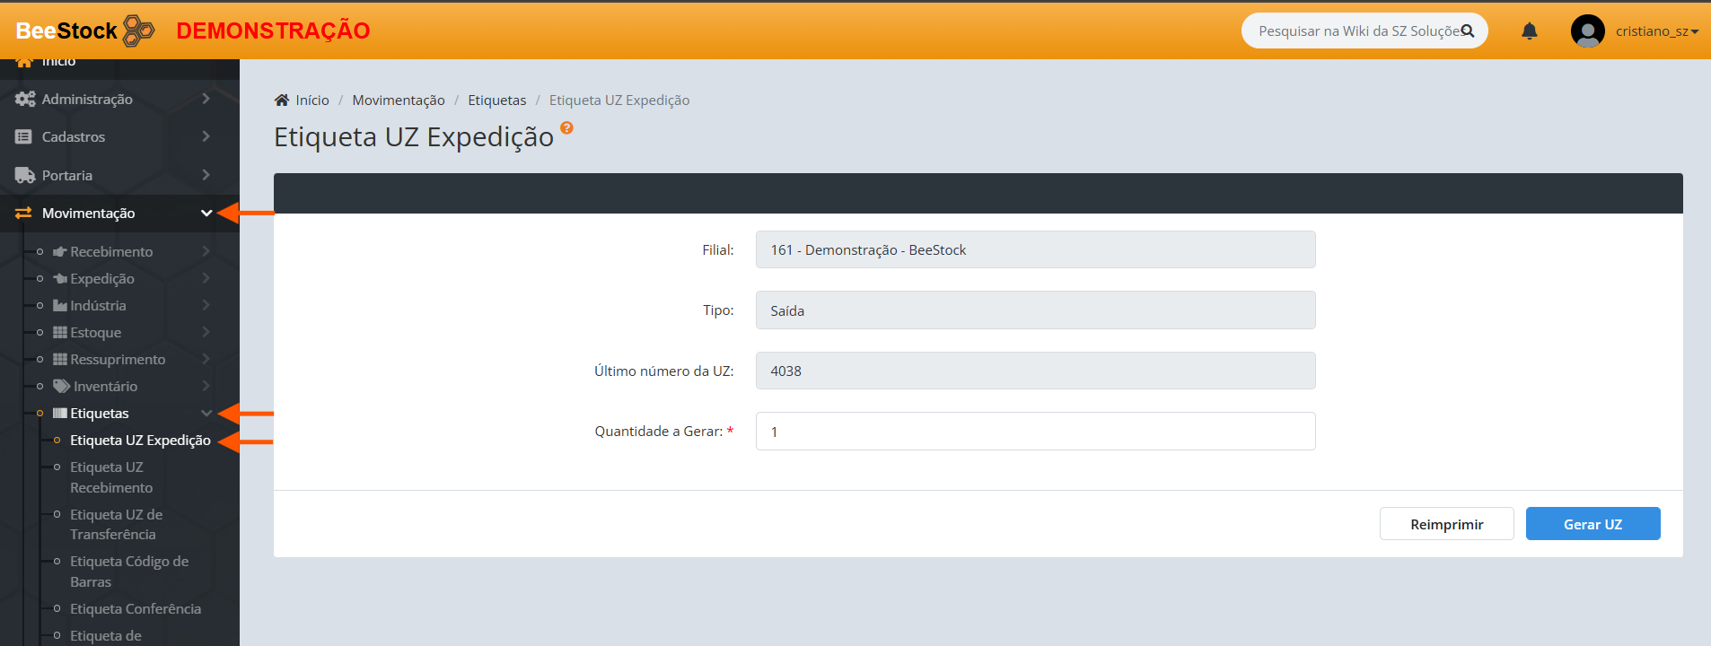Viewport: 1711px width, 646px height.
Task: Click the Cadastros list icon
Action: coord(24,137)
